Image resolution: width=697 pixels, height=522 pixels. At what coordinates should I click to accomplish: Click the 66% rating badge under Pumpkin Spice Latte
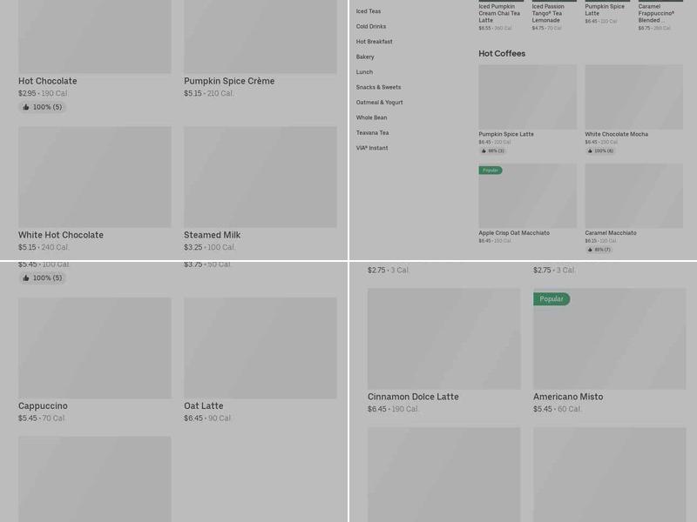(493, 151)
